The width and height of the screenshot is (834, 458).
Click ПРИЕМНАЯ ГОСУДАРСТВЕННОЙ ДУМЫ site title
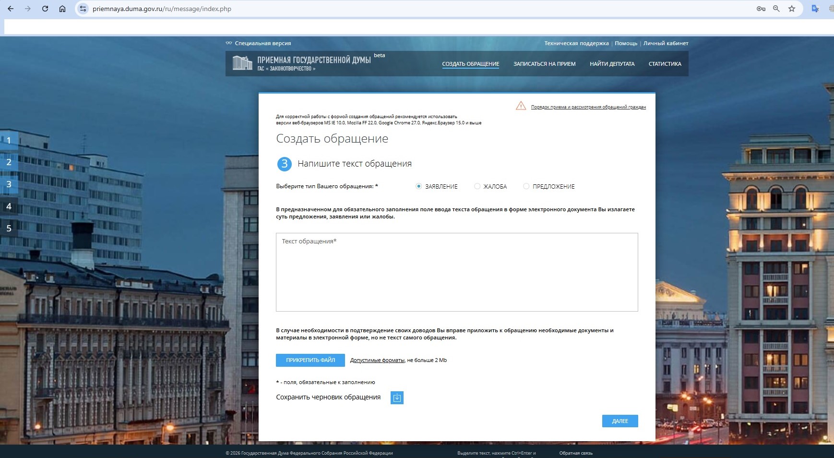(314, 60)
